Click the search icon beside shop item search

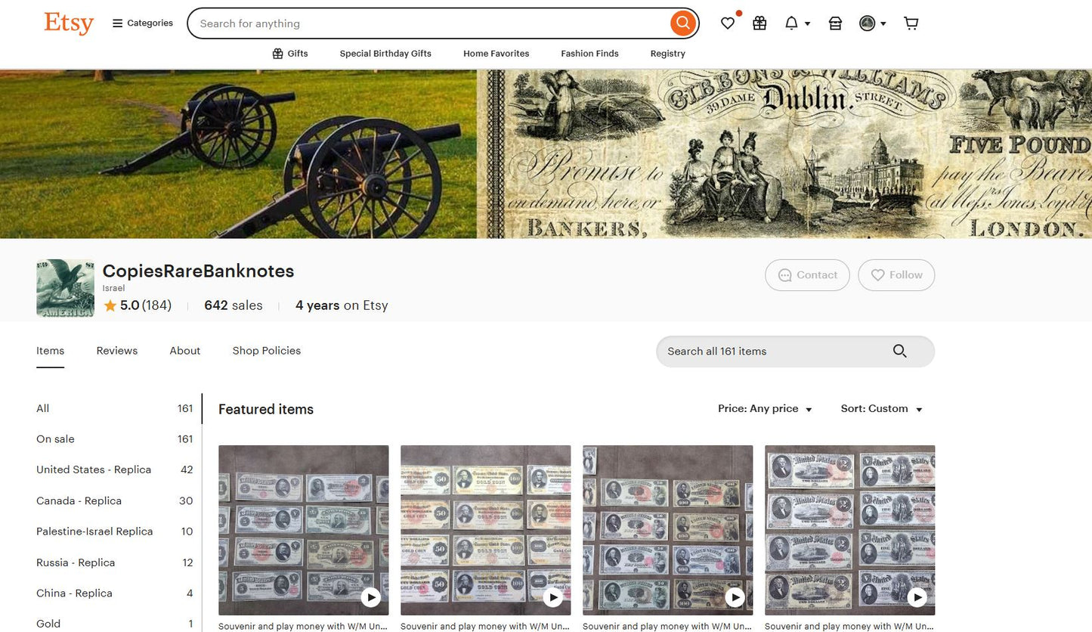coord(899,351)
